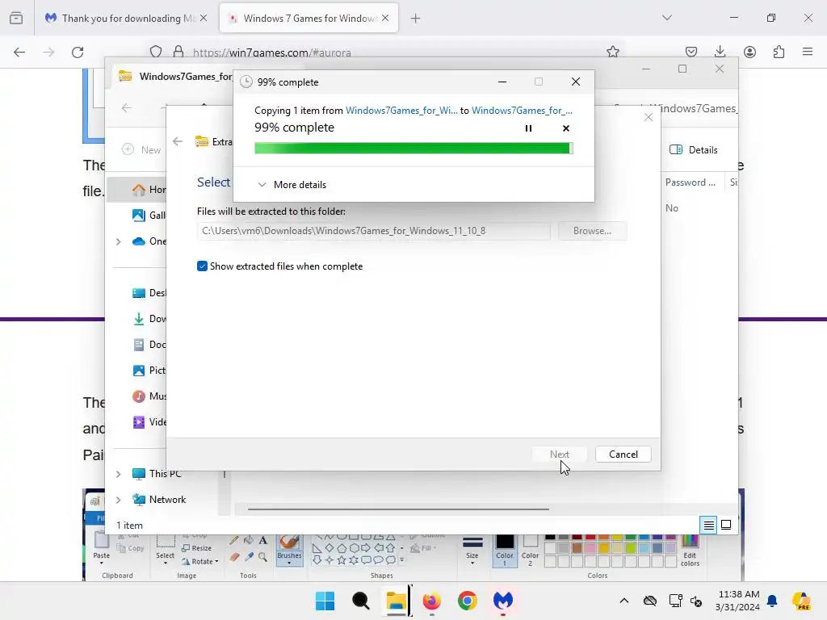827x620 pixels.
Task: Open clock showing 11:38 AM
Action: 738,601
